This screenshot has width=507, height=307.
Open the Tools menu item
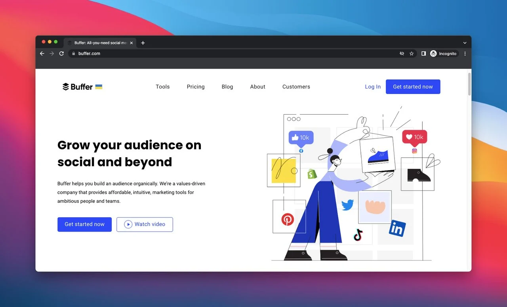[x=162, y=87]
